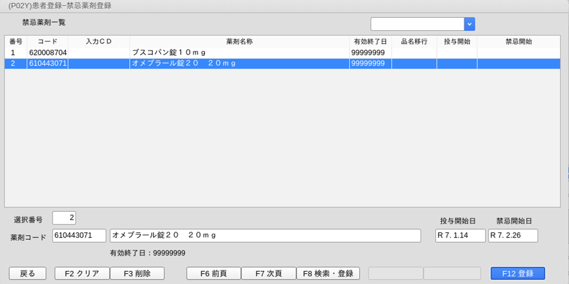Click the 選択番号 input field

pyautogui.click(x=65, y=218)
